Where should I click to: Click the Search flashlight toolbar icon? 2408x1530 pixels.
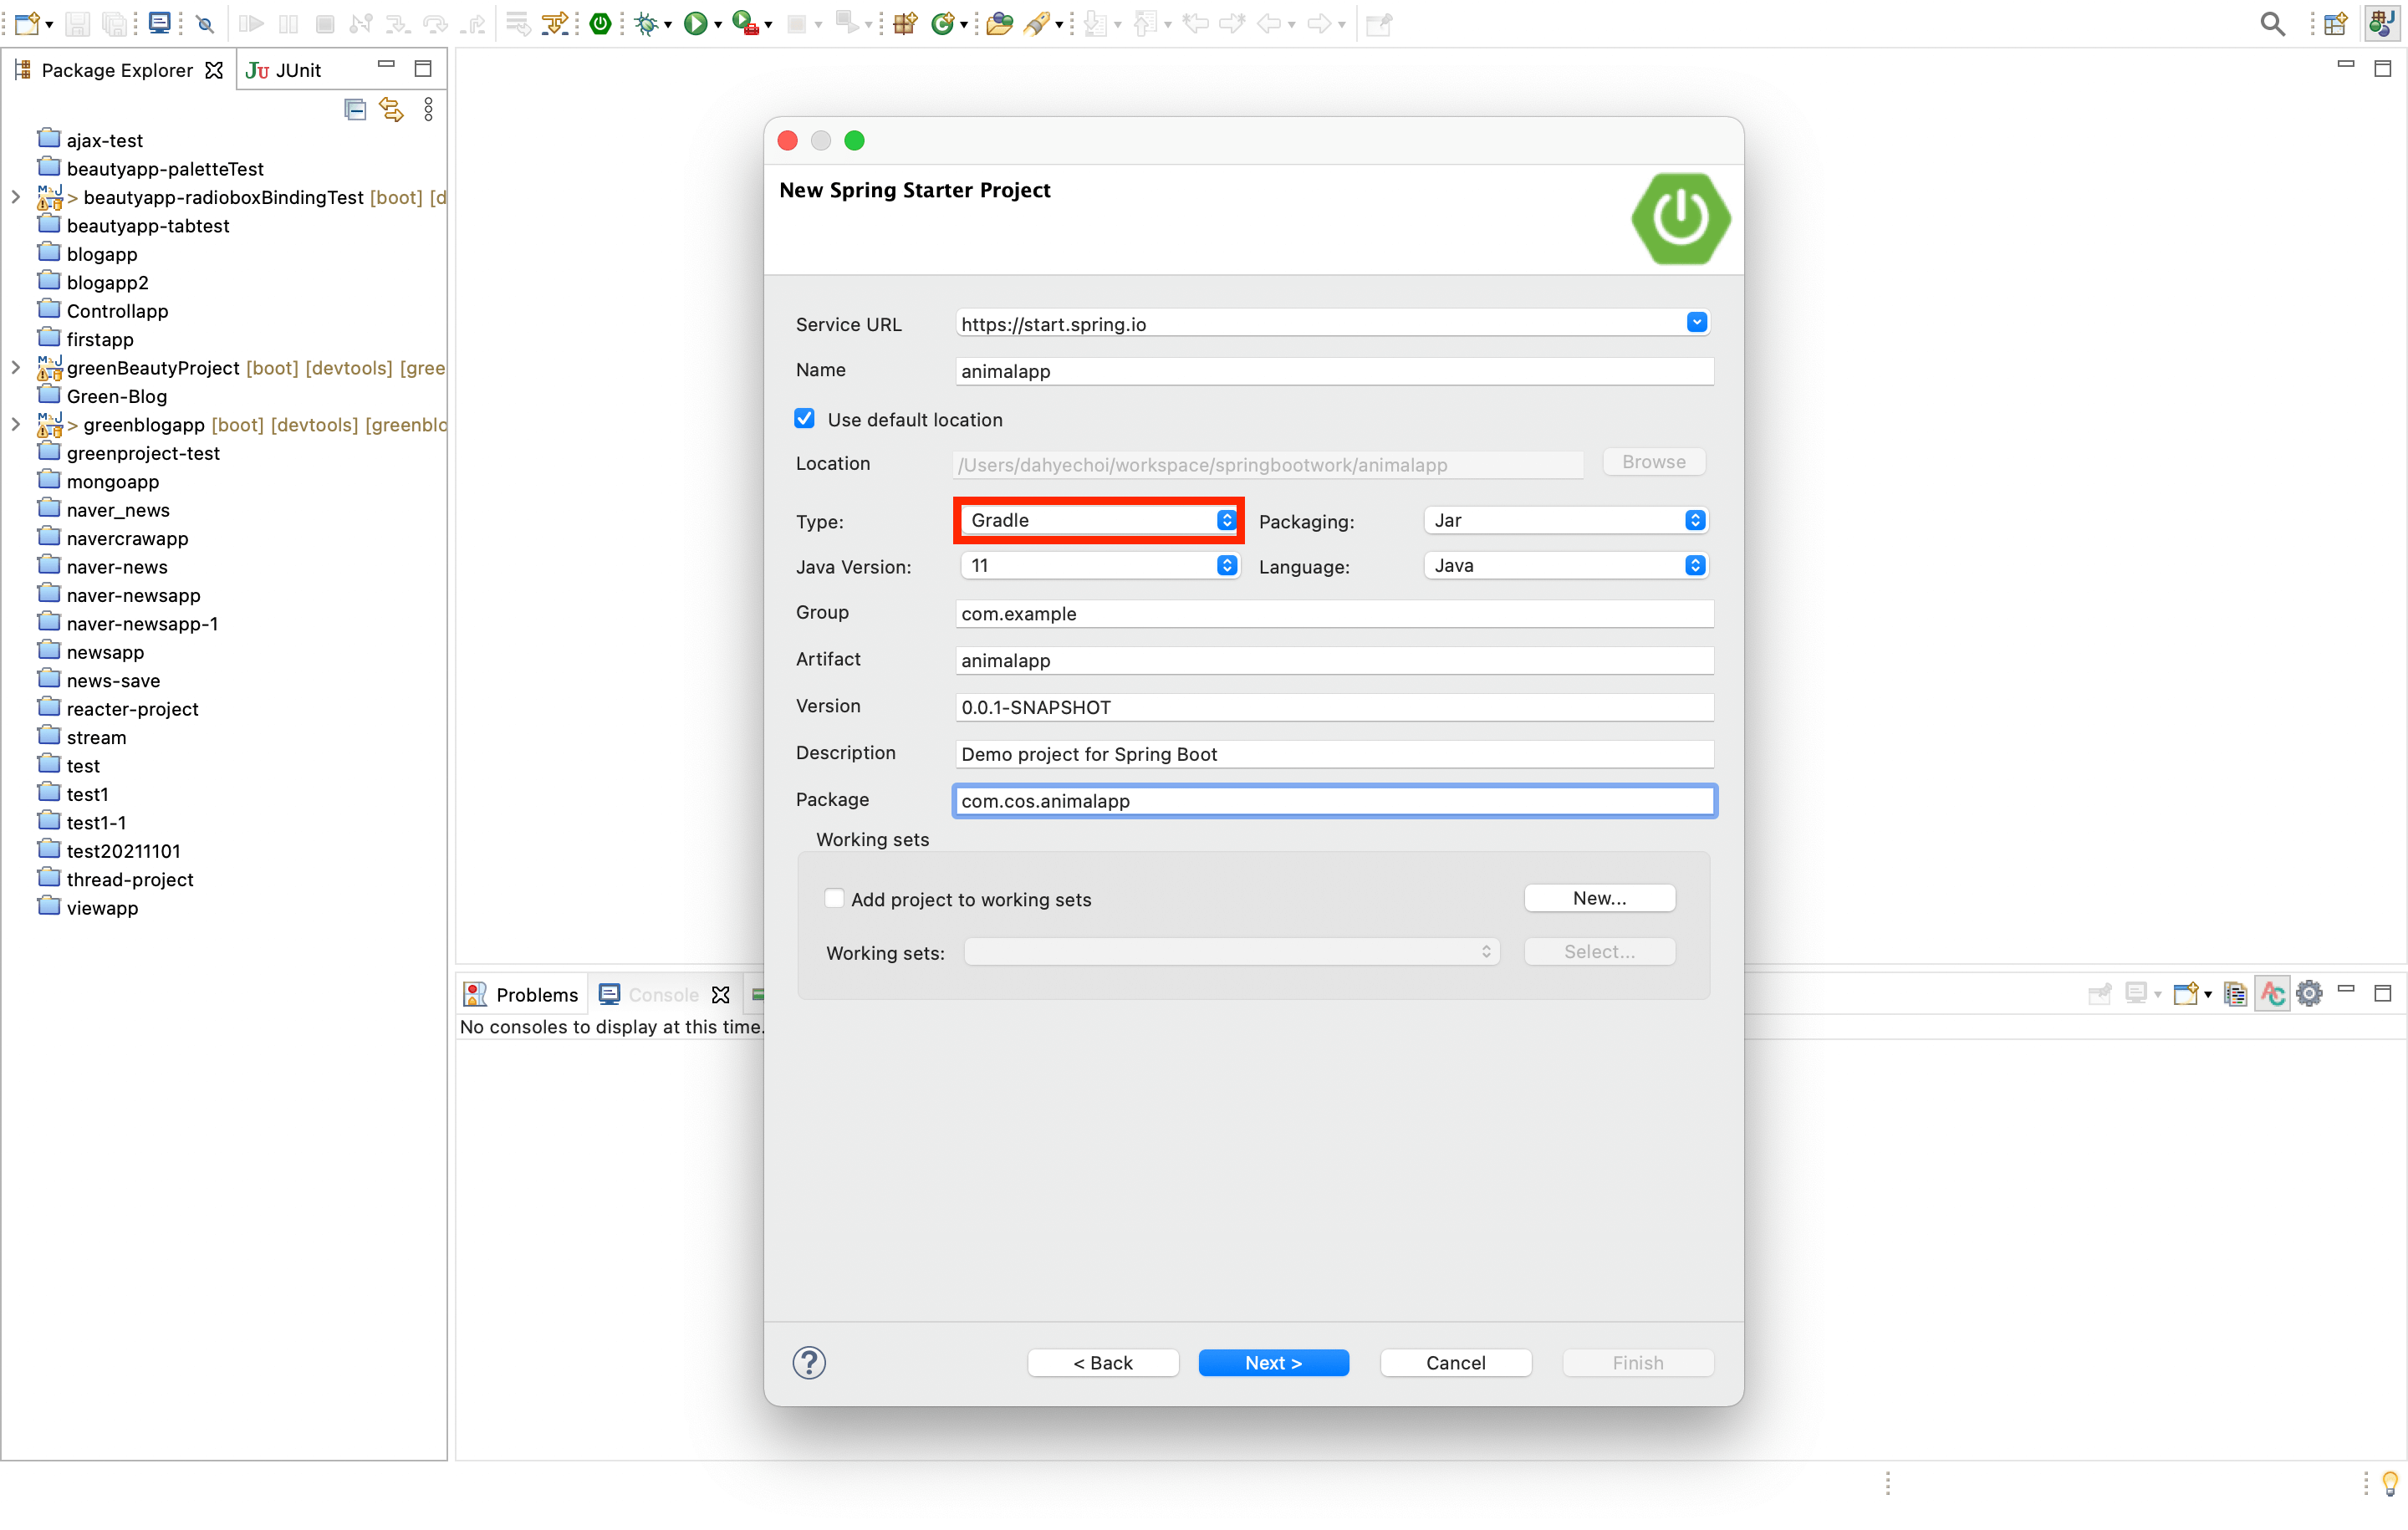pos(1037,23)
